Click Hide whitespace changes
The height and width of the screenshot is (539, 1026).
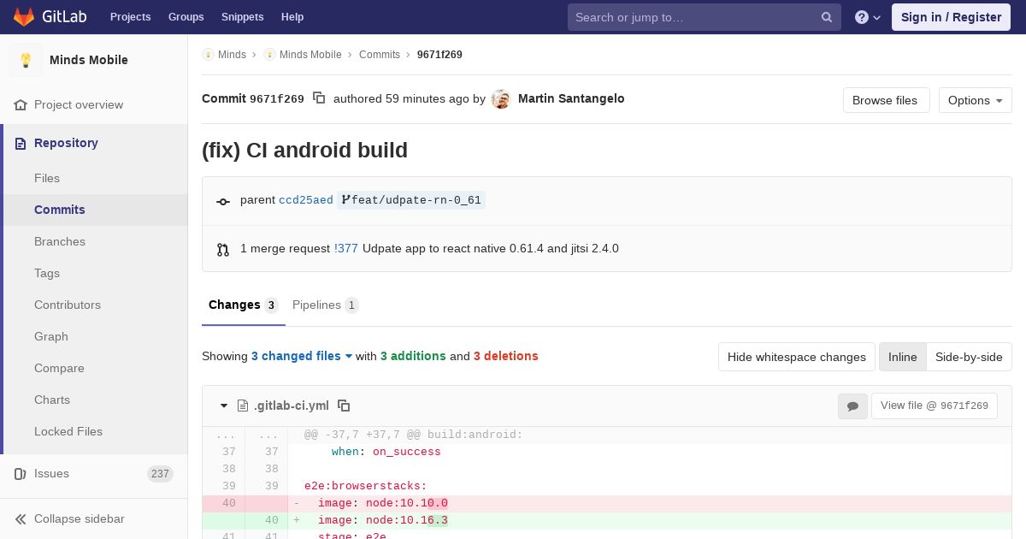coord(796,357)
